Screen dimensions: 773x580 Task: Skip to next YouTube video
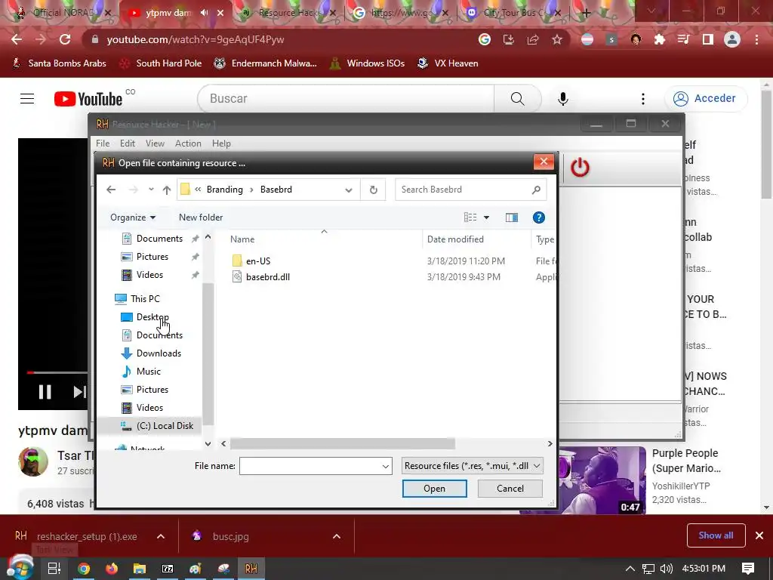[79, 392]
